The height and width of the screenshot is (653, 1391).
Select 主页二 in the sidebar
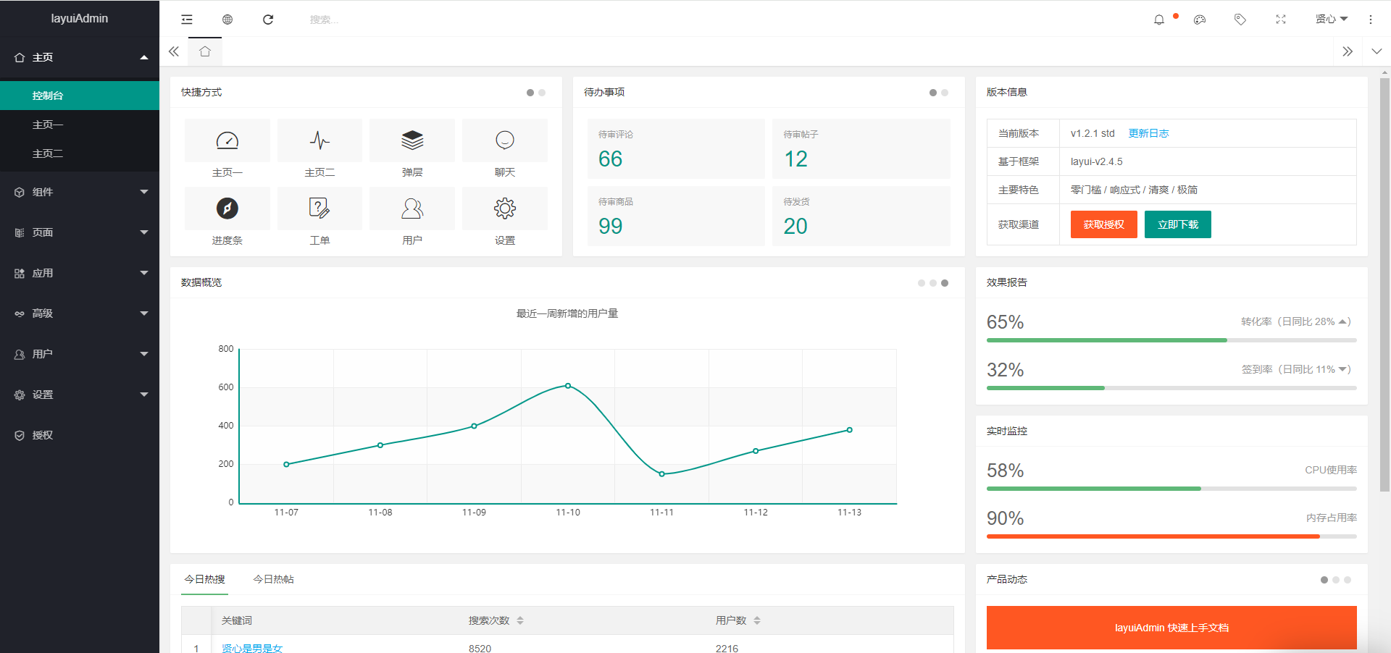coord(80,153)
